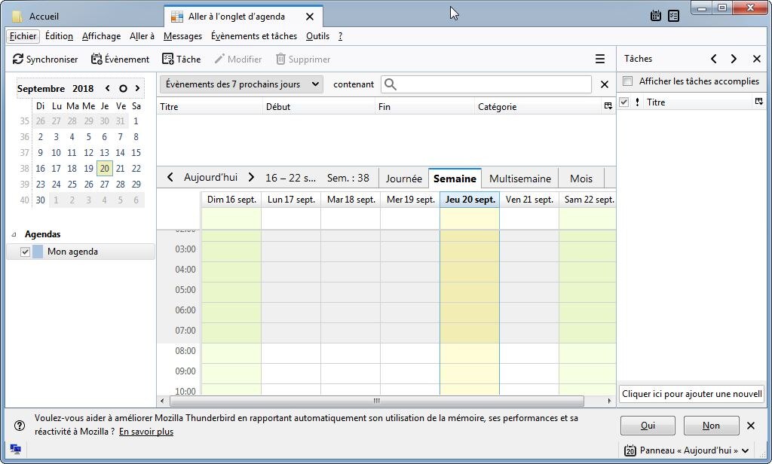Image resolution: width=772 pixels, height=464 pixels.
Task: Toggle Afficher les tâches accomplies checkbox
Action: tap(627, 81)
